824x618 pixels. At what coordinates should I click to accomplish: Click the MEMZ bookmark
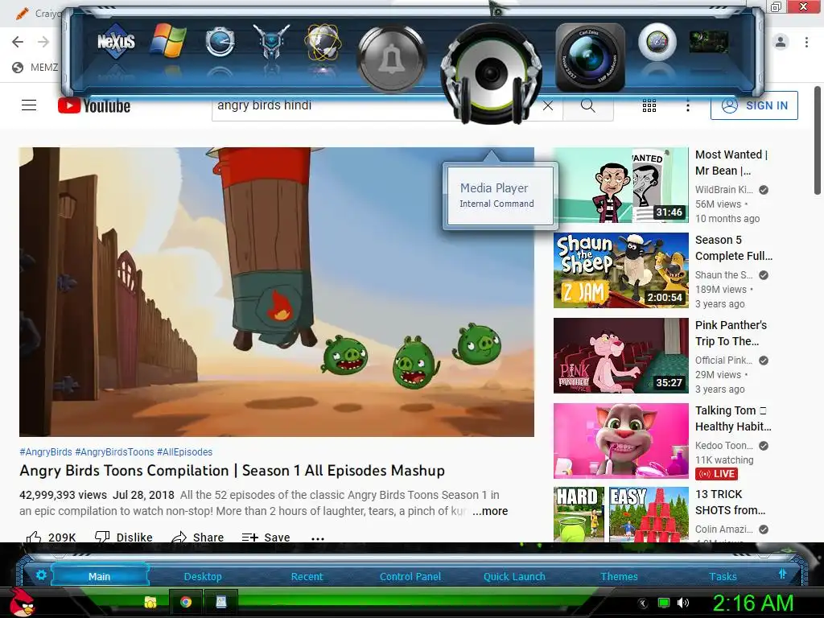point(35,68)
